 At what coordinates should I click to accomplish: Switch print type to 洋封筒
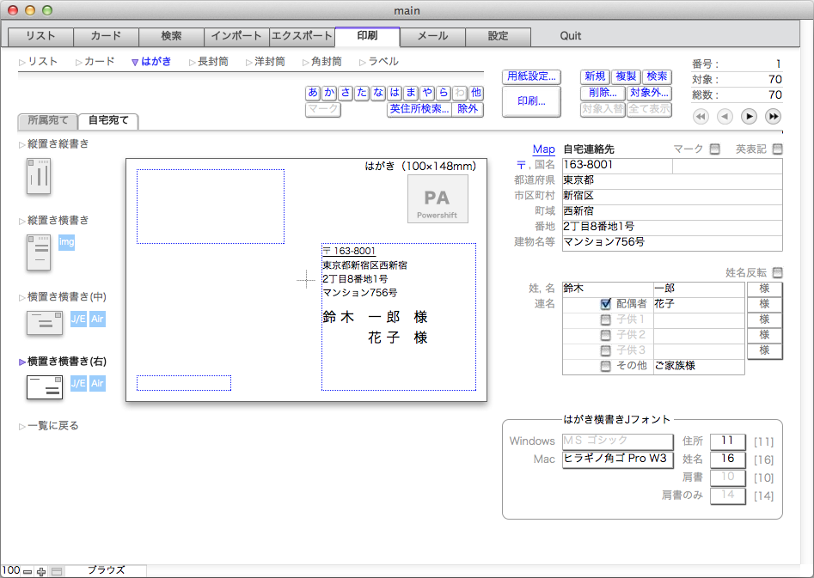tap(266, 62)
